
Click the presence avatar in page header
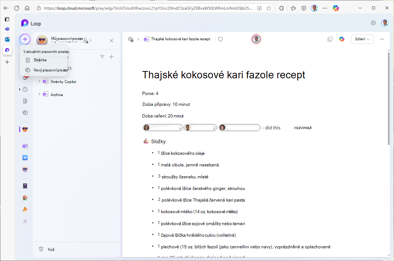(256, 39)
